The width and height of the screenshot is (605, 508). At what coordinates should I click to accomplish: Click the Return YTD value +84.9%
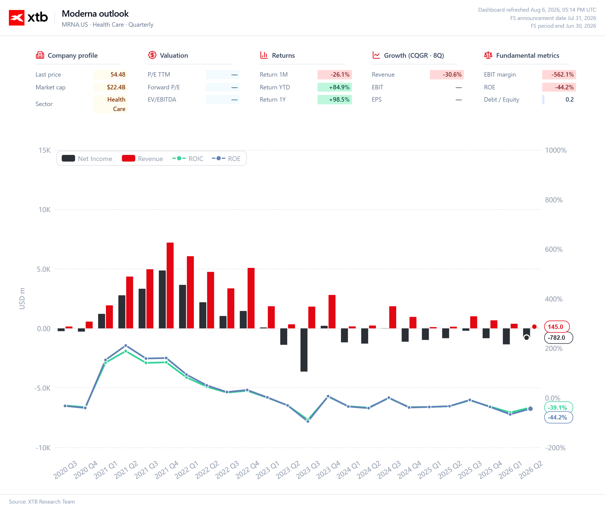coord(334,87)
